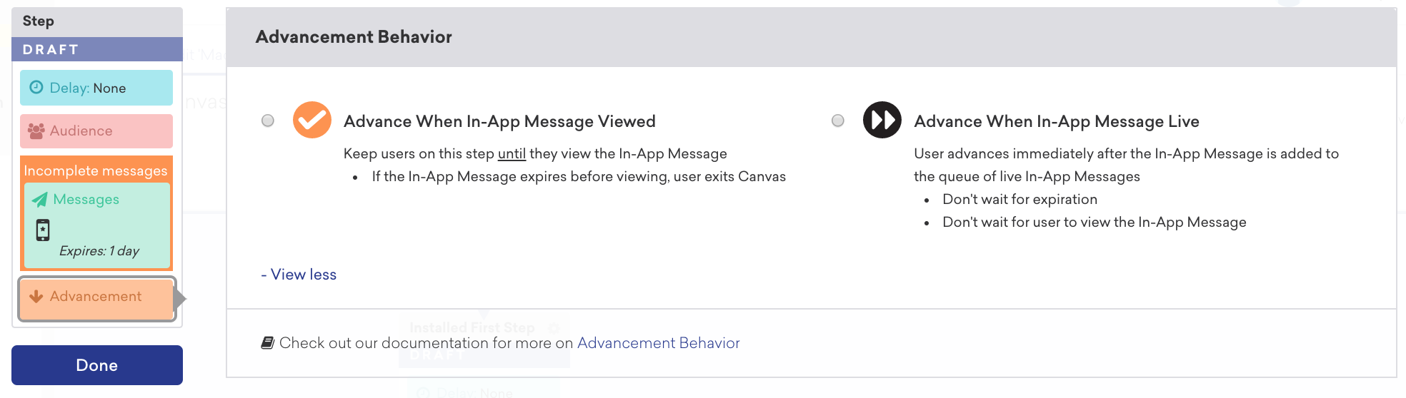This screenshot has height=398, width=1406.
Task: Open the Advancement Behavior documentation link
Action: pyautogui.click(x=659, y=343)
